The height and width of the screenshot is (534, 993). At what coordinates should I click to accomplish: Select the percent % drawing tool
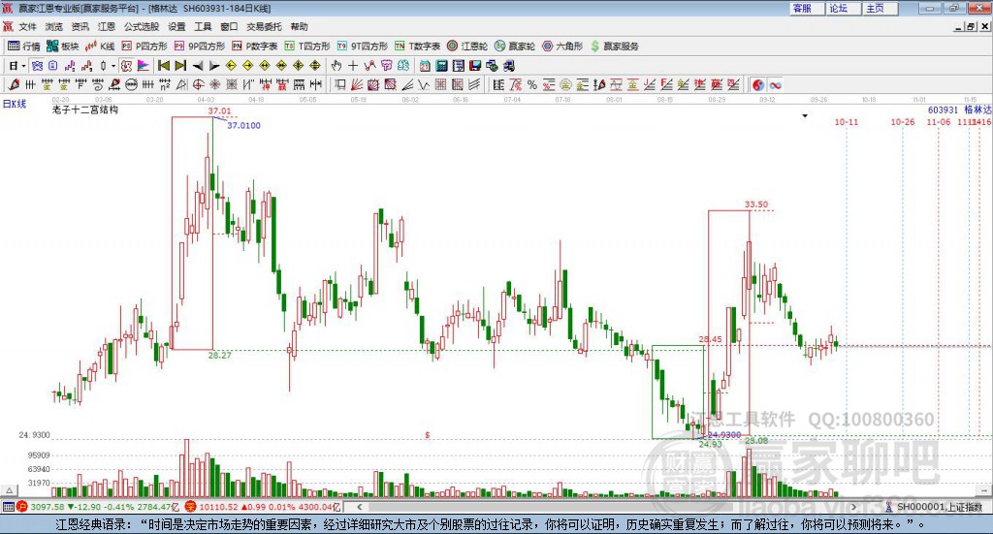(532, 84)
